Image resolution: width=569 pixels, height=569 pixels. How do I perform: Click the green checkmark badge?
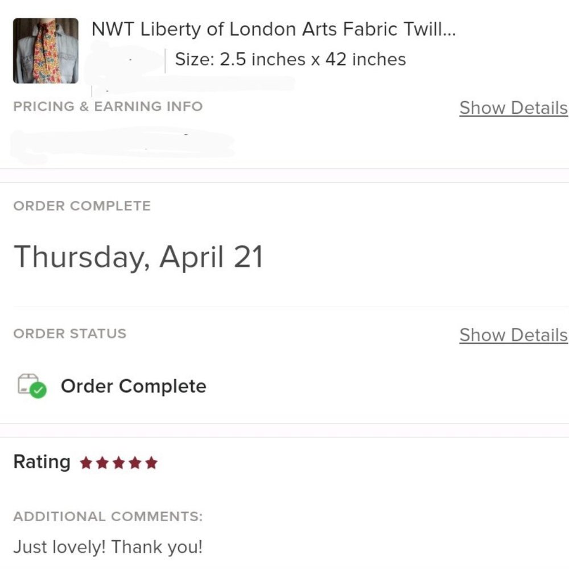(x=38, y=390)
